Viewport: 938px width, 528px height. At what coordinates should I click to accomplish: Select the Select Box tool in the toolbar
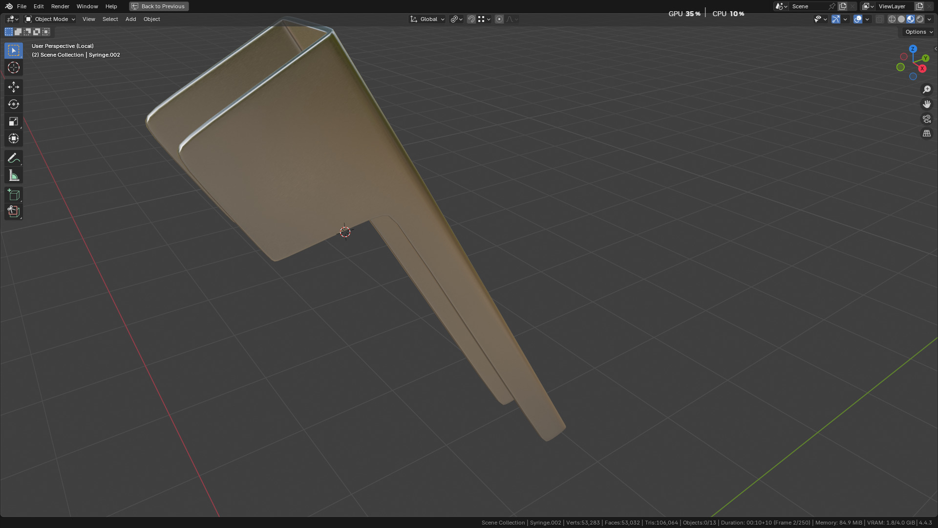click(14, 50)
